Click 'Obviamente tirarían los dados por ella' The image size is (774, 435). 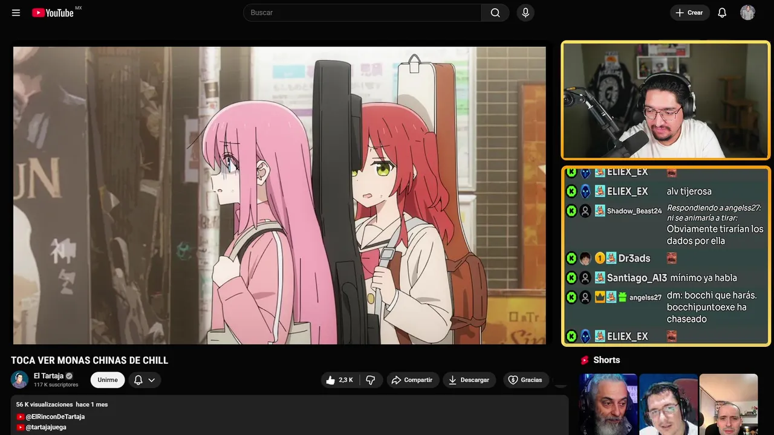(715, 235)
